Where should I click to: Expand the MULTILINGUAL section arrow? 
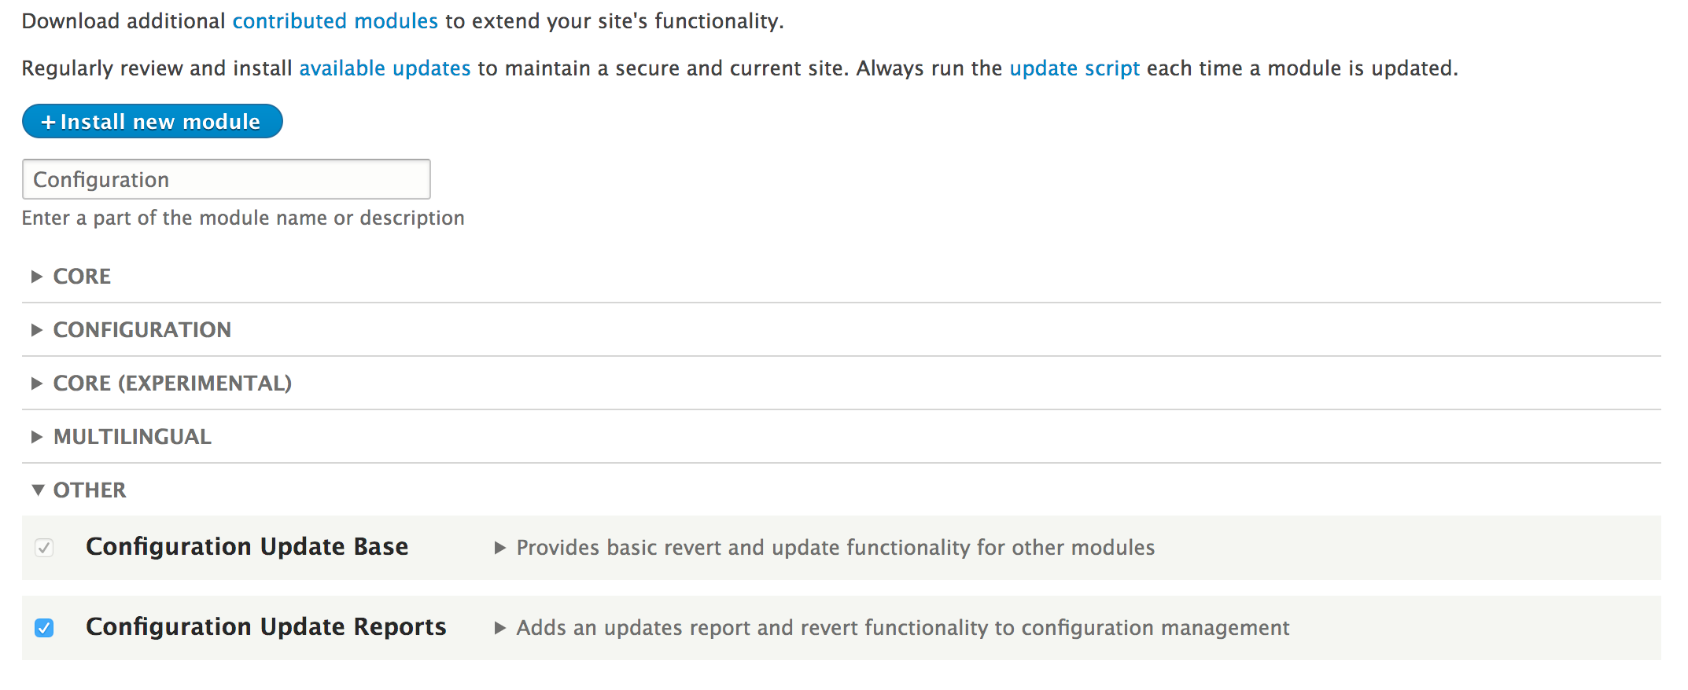coord(36,437)
